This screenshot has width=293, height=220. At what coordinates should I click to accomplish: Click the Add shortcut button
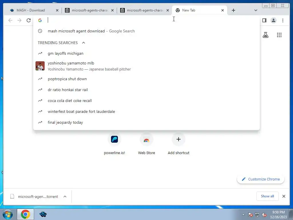click(179, 144)
